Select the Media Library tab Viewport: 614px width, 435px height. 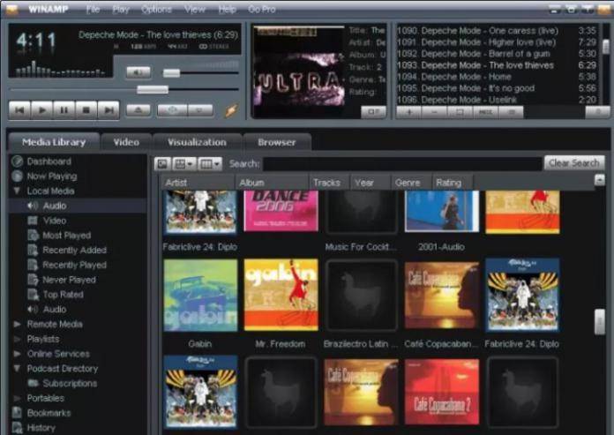point(54,142)
